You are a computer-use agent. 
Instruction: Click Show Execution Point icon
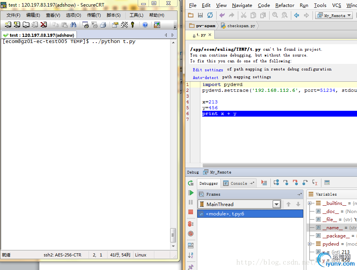tap(264, 183)
